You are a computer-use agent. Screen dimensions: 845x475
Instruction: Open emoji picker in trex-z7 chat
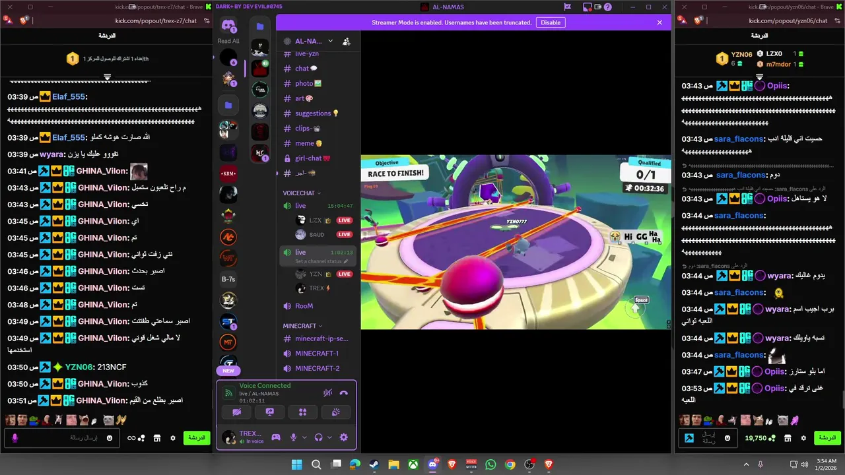[110, 438]
